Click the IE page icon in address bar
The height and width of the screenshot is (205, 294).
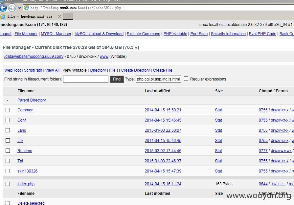tap(26, 8)
